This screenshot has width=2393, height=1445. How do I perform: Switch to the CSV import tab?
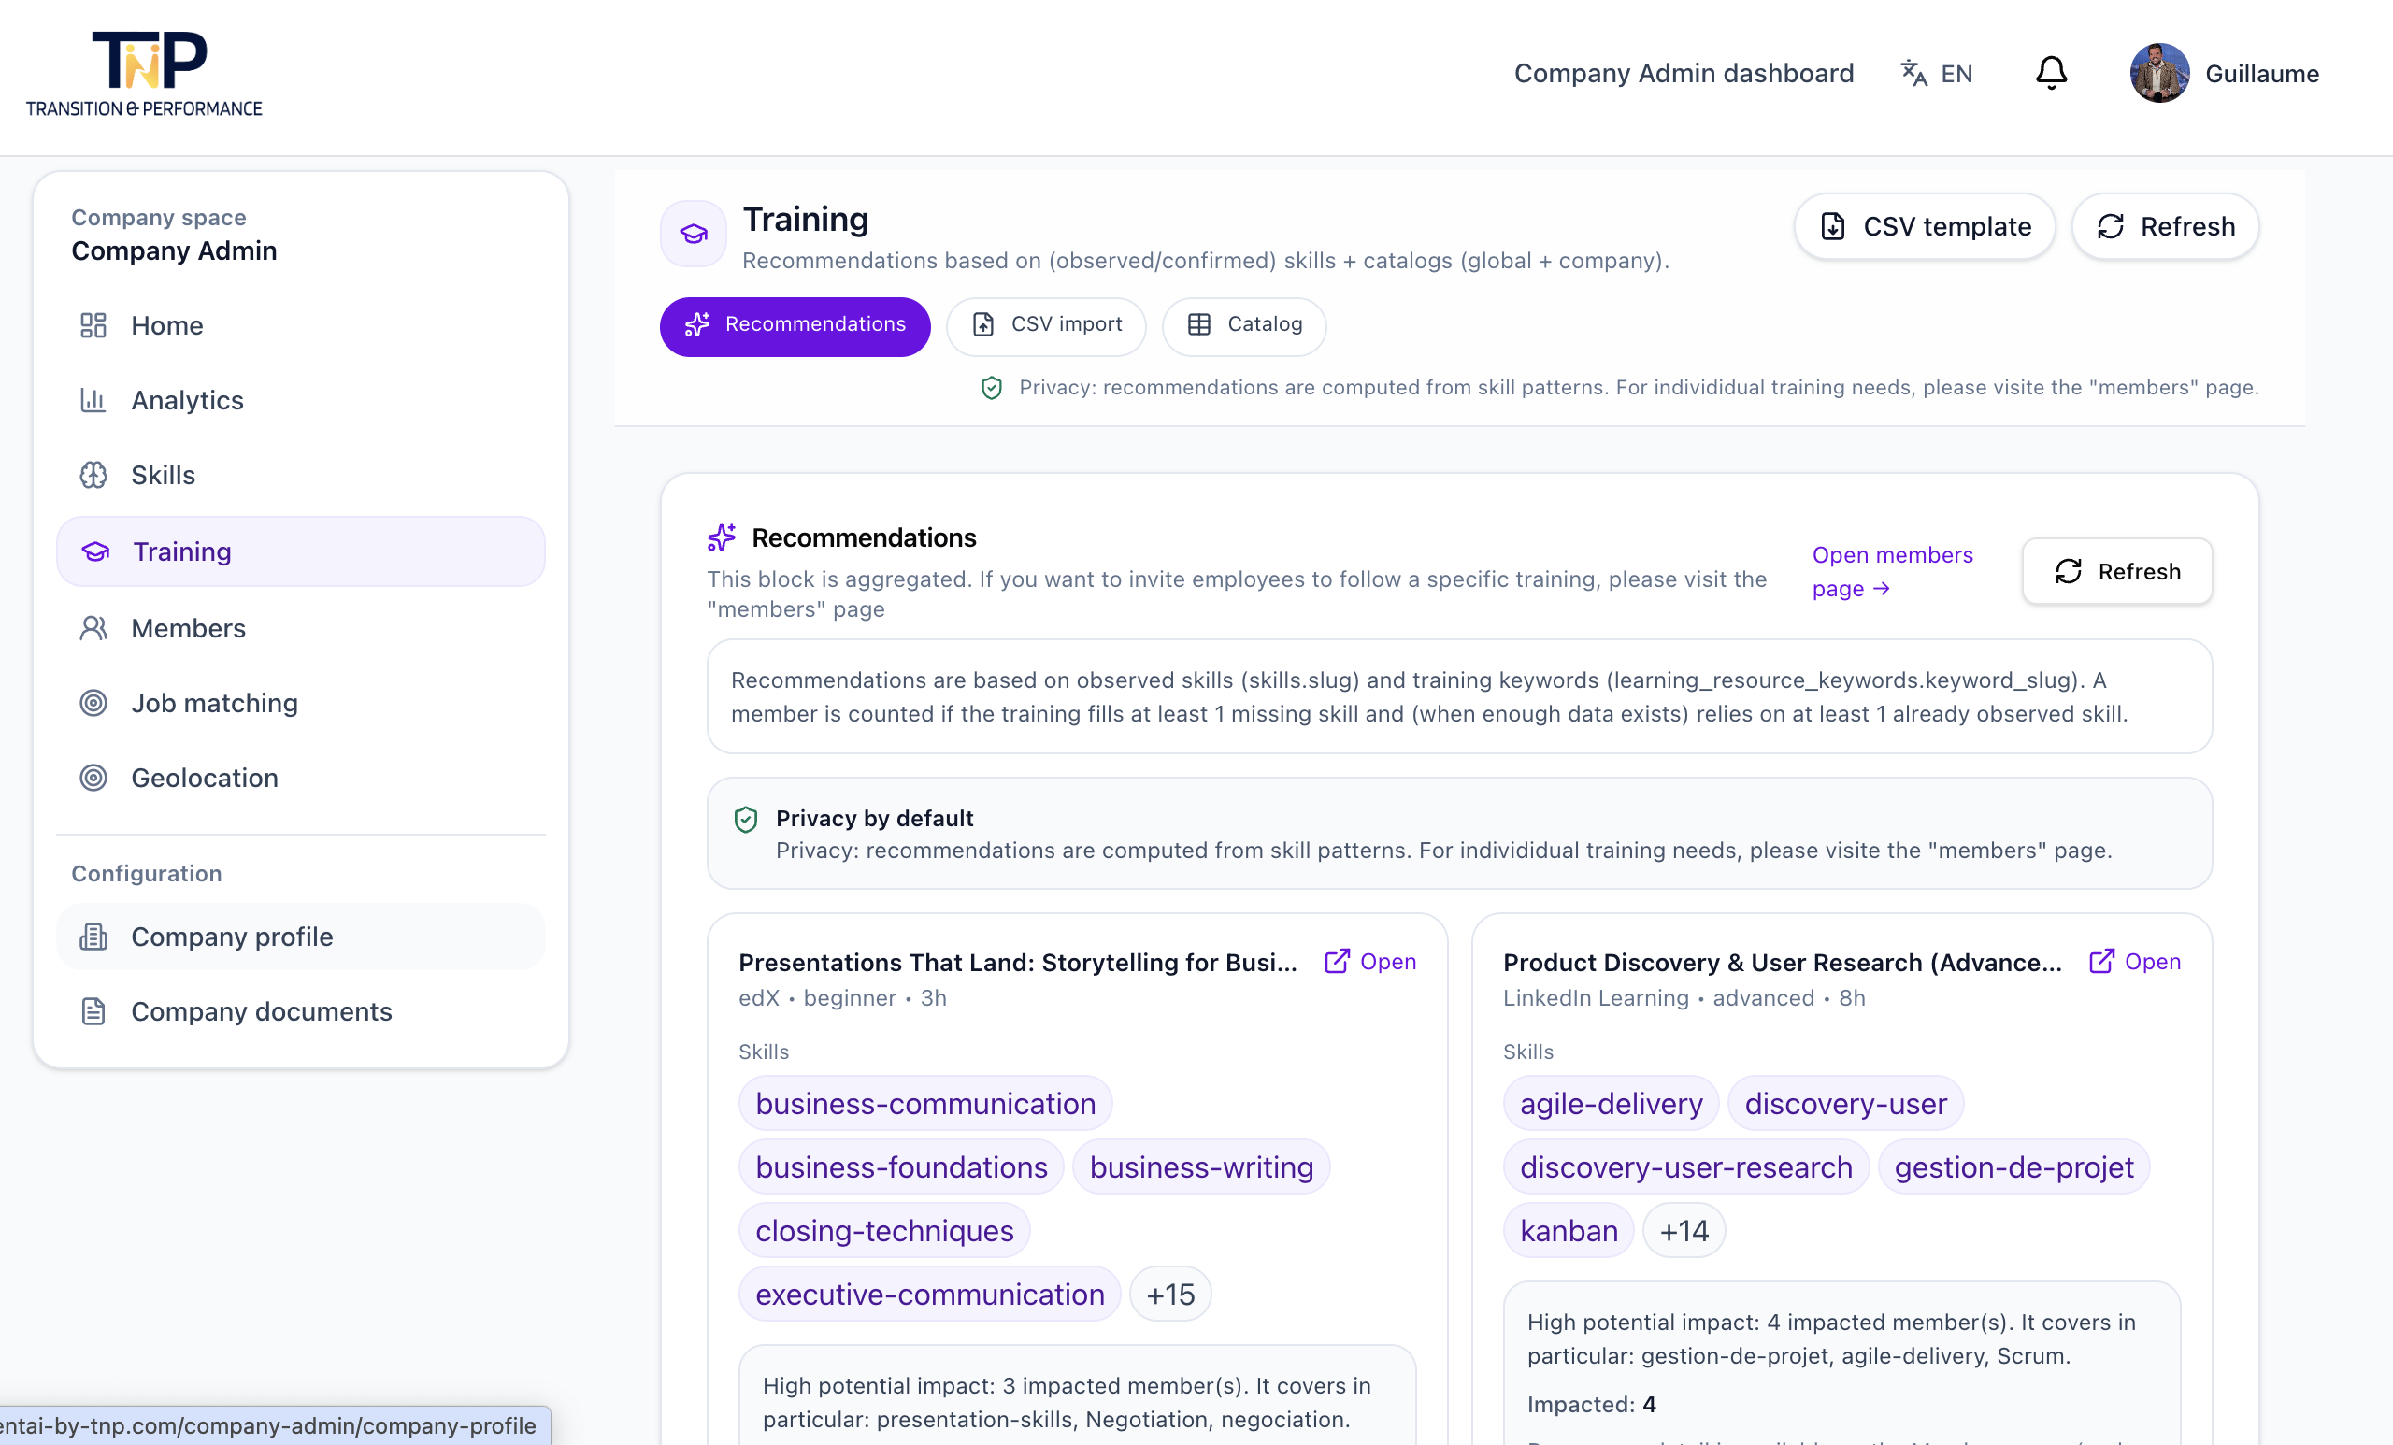click(1046, 325)
